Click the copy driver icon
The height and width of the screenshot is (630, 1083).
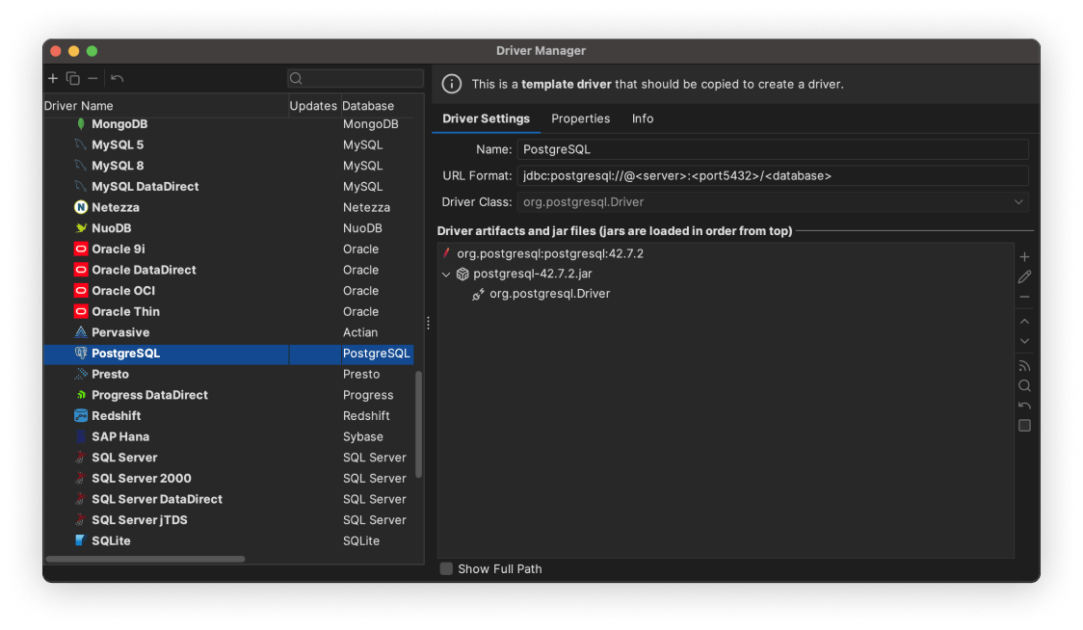tap(72, 78)
